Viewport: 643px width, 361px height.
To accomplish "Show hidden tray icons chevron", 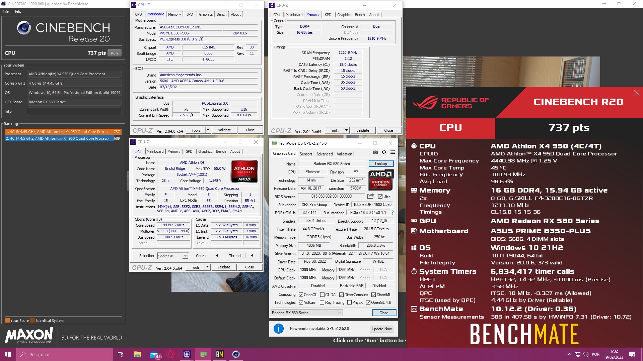I will click(x=569, y=354).
